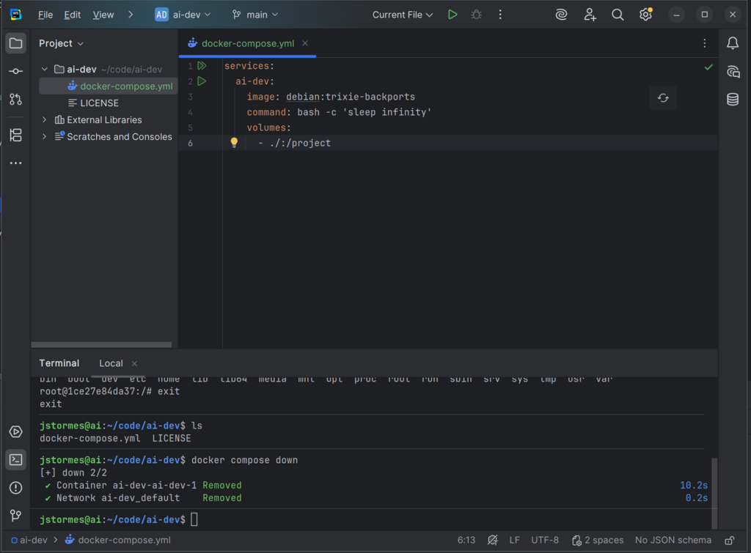Image resolution: width=751 pixels, height=553 pixels.
Task: Expand the External Libraries tree node
Action: [x=45, y=119]
